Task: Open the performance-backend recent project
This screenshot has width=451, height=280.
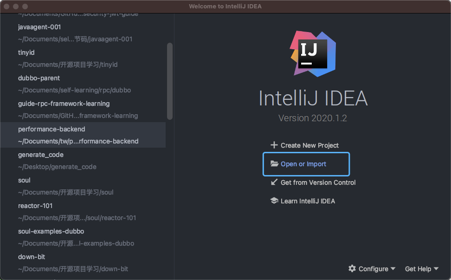Action: pyautogui.click(x=83, y=135)
